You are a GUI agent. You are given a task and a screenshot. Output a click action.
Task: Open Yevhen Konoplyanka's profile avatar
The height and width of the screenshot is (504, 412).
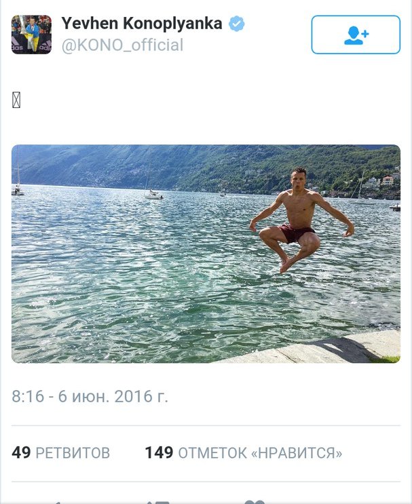point(31,35)
